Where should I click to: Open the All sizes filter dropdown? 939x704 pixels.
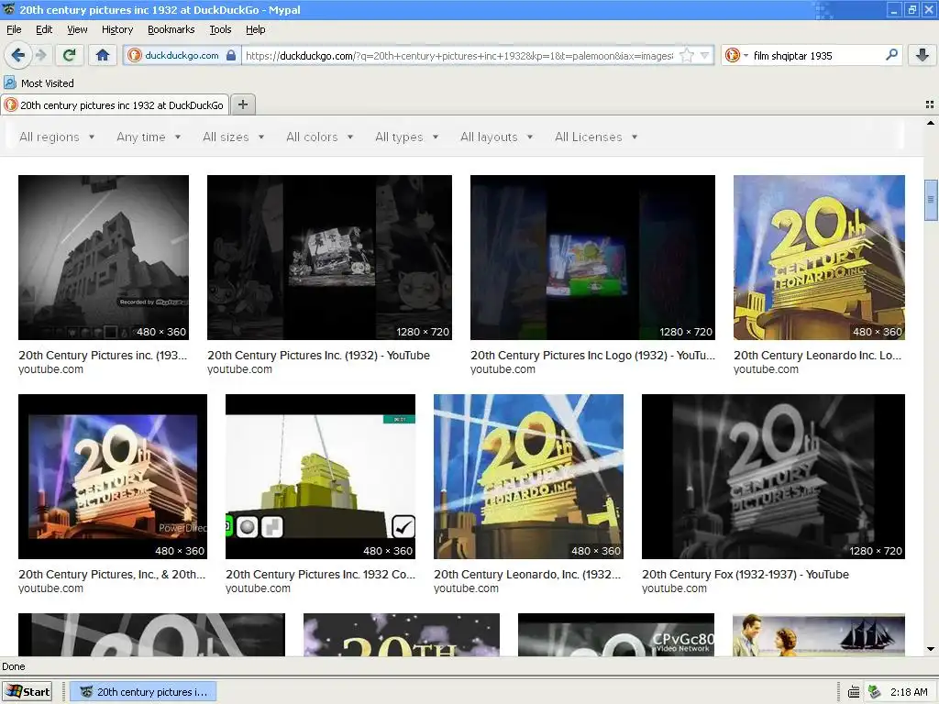(x=233, y=137)
